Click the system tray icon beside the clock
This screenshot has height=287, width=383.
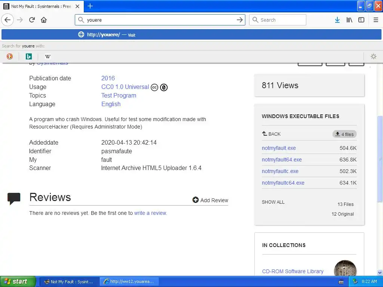[x=355, y=281]
